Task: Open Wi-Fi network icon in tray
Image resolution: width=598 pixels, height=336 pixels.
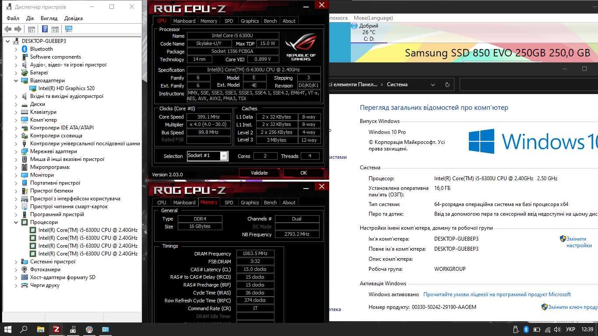Action: [547, 329]
